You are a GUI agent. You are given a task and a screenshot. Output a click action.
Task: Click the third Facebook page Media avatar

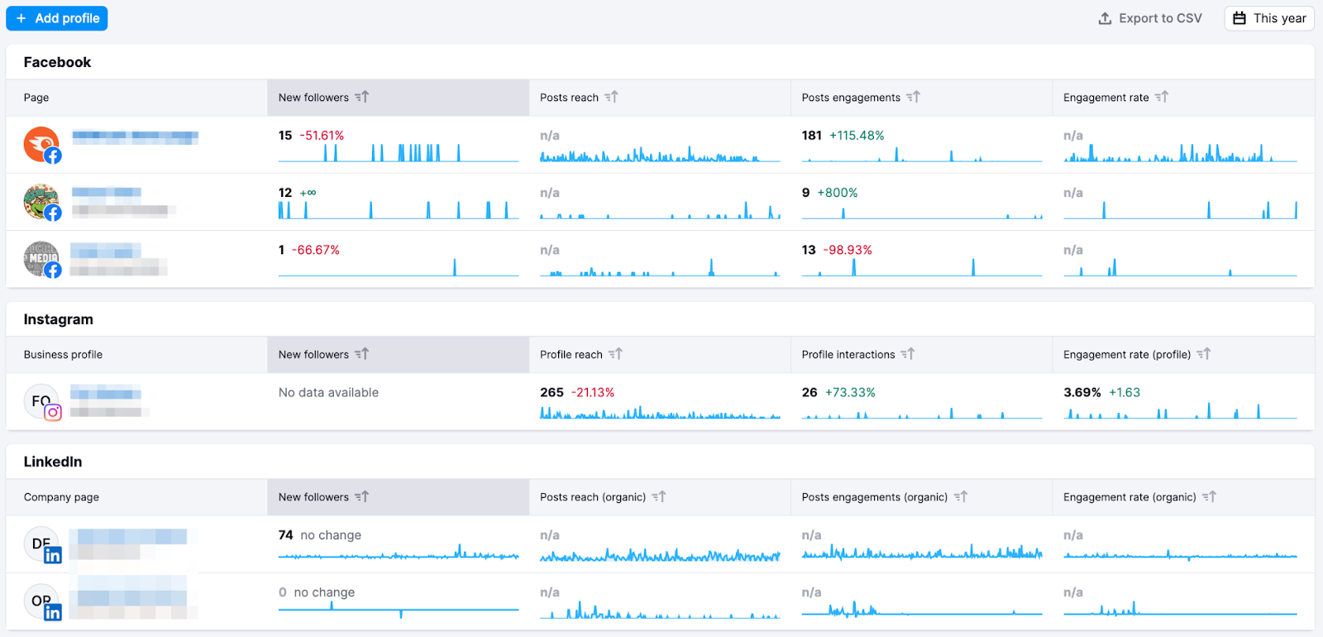[41, 259]
